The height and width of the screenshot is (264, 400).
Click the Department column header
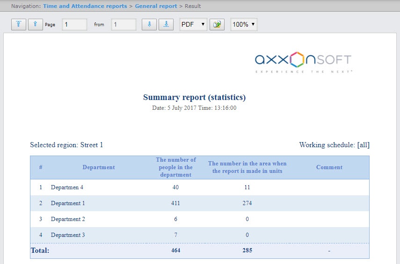[99, 167]
